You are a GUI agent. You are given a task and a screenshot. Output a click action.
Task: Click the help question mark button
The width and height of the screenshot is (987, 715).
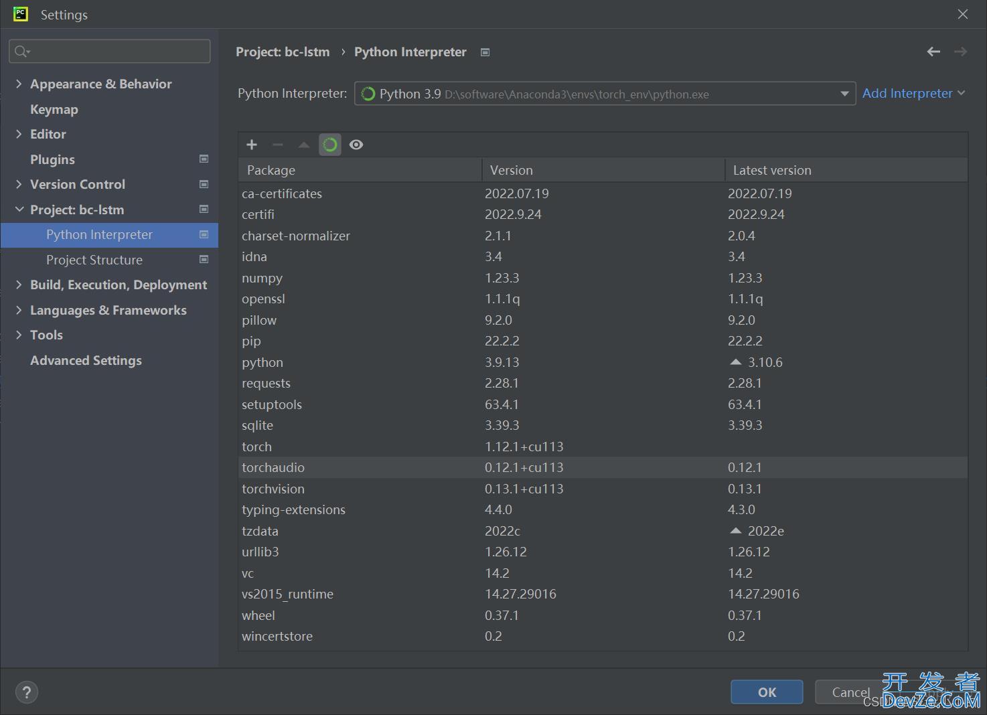tap(27, 692)
